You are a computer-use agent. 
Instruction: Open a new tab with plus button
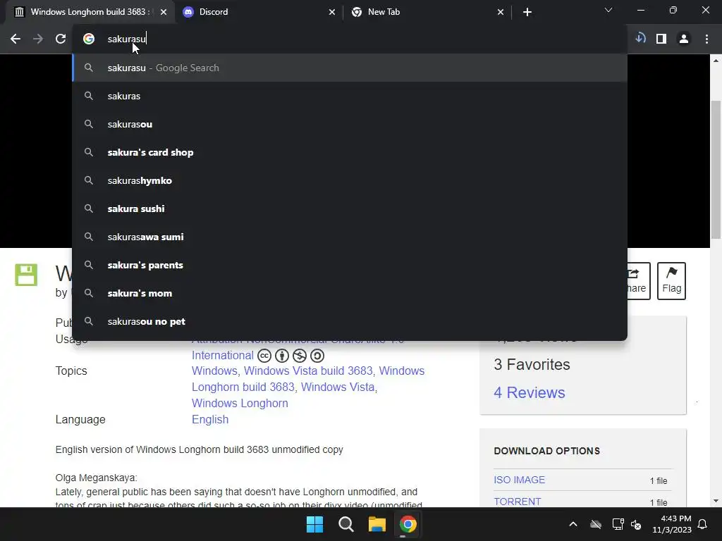pos(527,12)
